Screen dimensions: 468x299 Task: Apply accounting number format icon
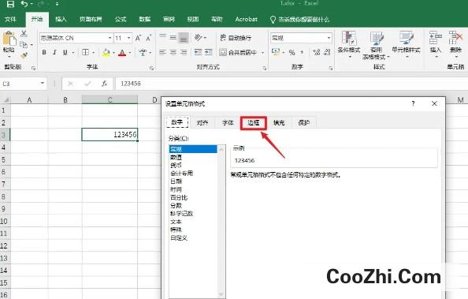point(276,52)
